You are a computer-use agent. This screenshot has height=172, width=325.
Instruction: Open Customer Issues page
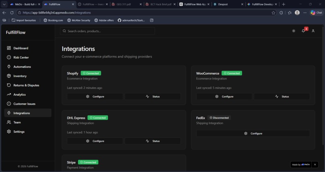tap(28, 104)
